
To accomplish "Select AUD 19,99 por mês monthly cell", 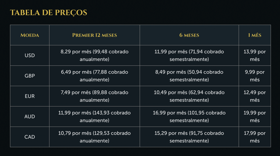I will (255, 117).
